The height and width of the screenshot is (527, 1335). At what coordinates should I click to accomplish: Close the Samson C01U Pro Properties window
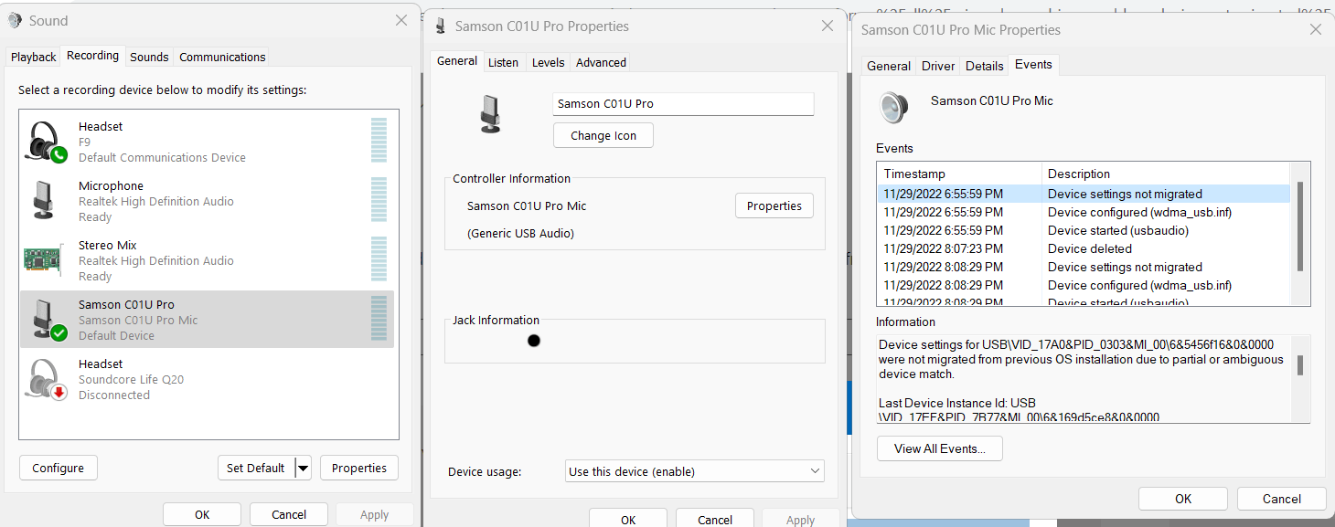pos(828,26)
